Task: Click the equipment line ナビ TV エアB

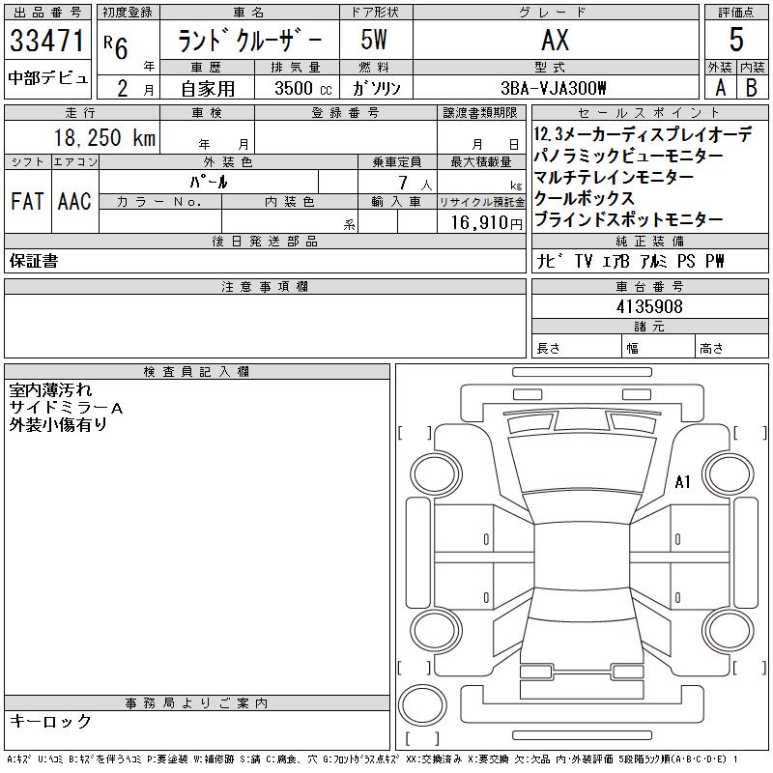Action: coord(630,261)
